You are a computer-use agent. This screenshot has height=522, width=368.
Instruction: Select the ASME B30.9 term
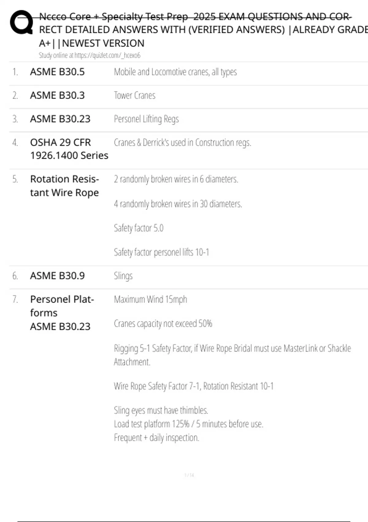pos(57,276)
